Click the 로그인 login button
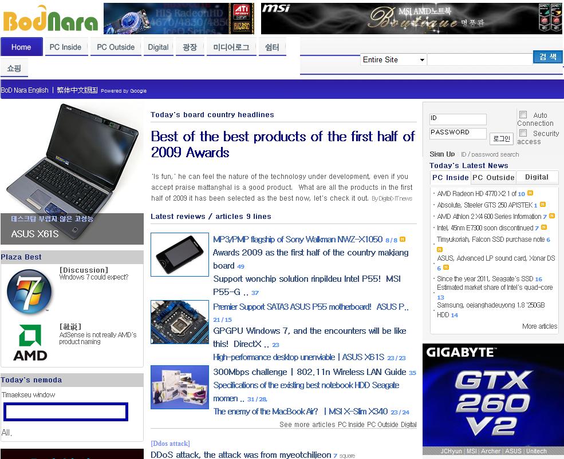Image resolution: width=564 pixels, height=459 pixels. coord(502,139)
